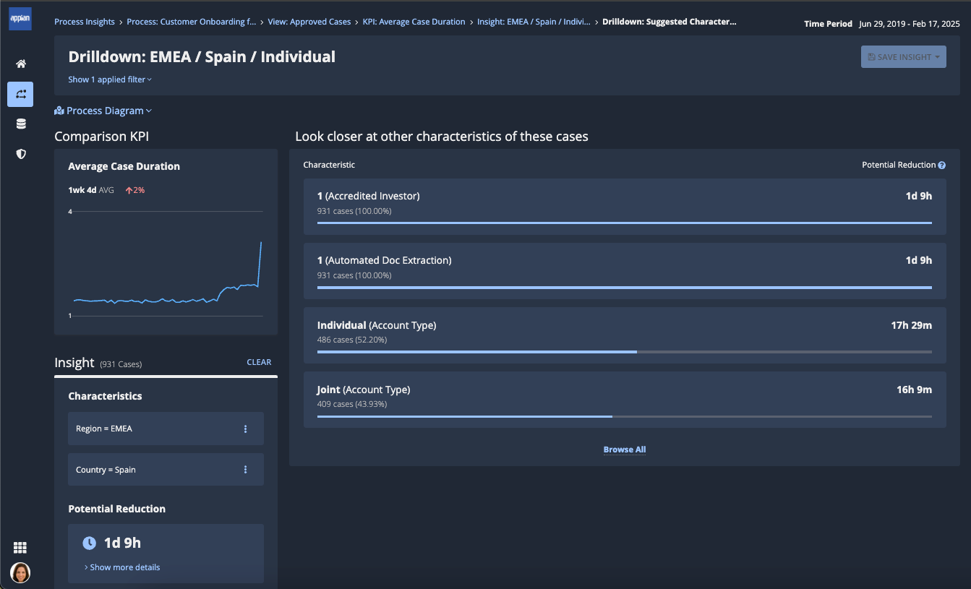Open Process: Customer Onboarding breadcrumb
This screenshot has height=589, width=971.
[x=191, y=22]
